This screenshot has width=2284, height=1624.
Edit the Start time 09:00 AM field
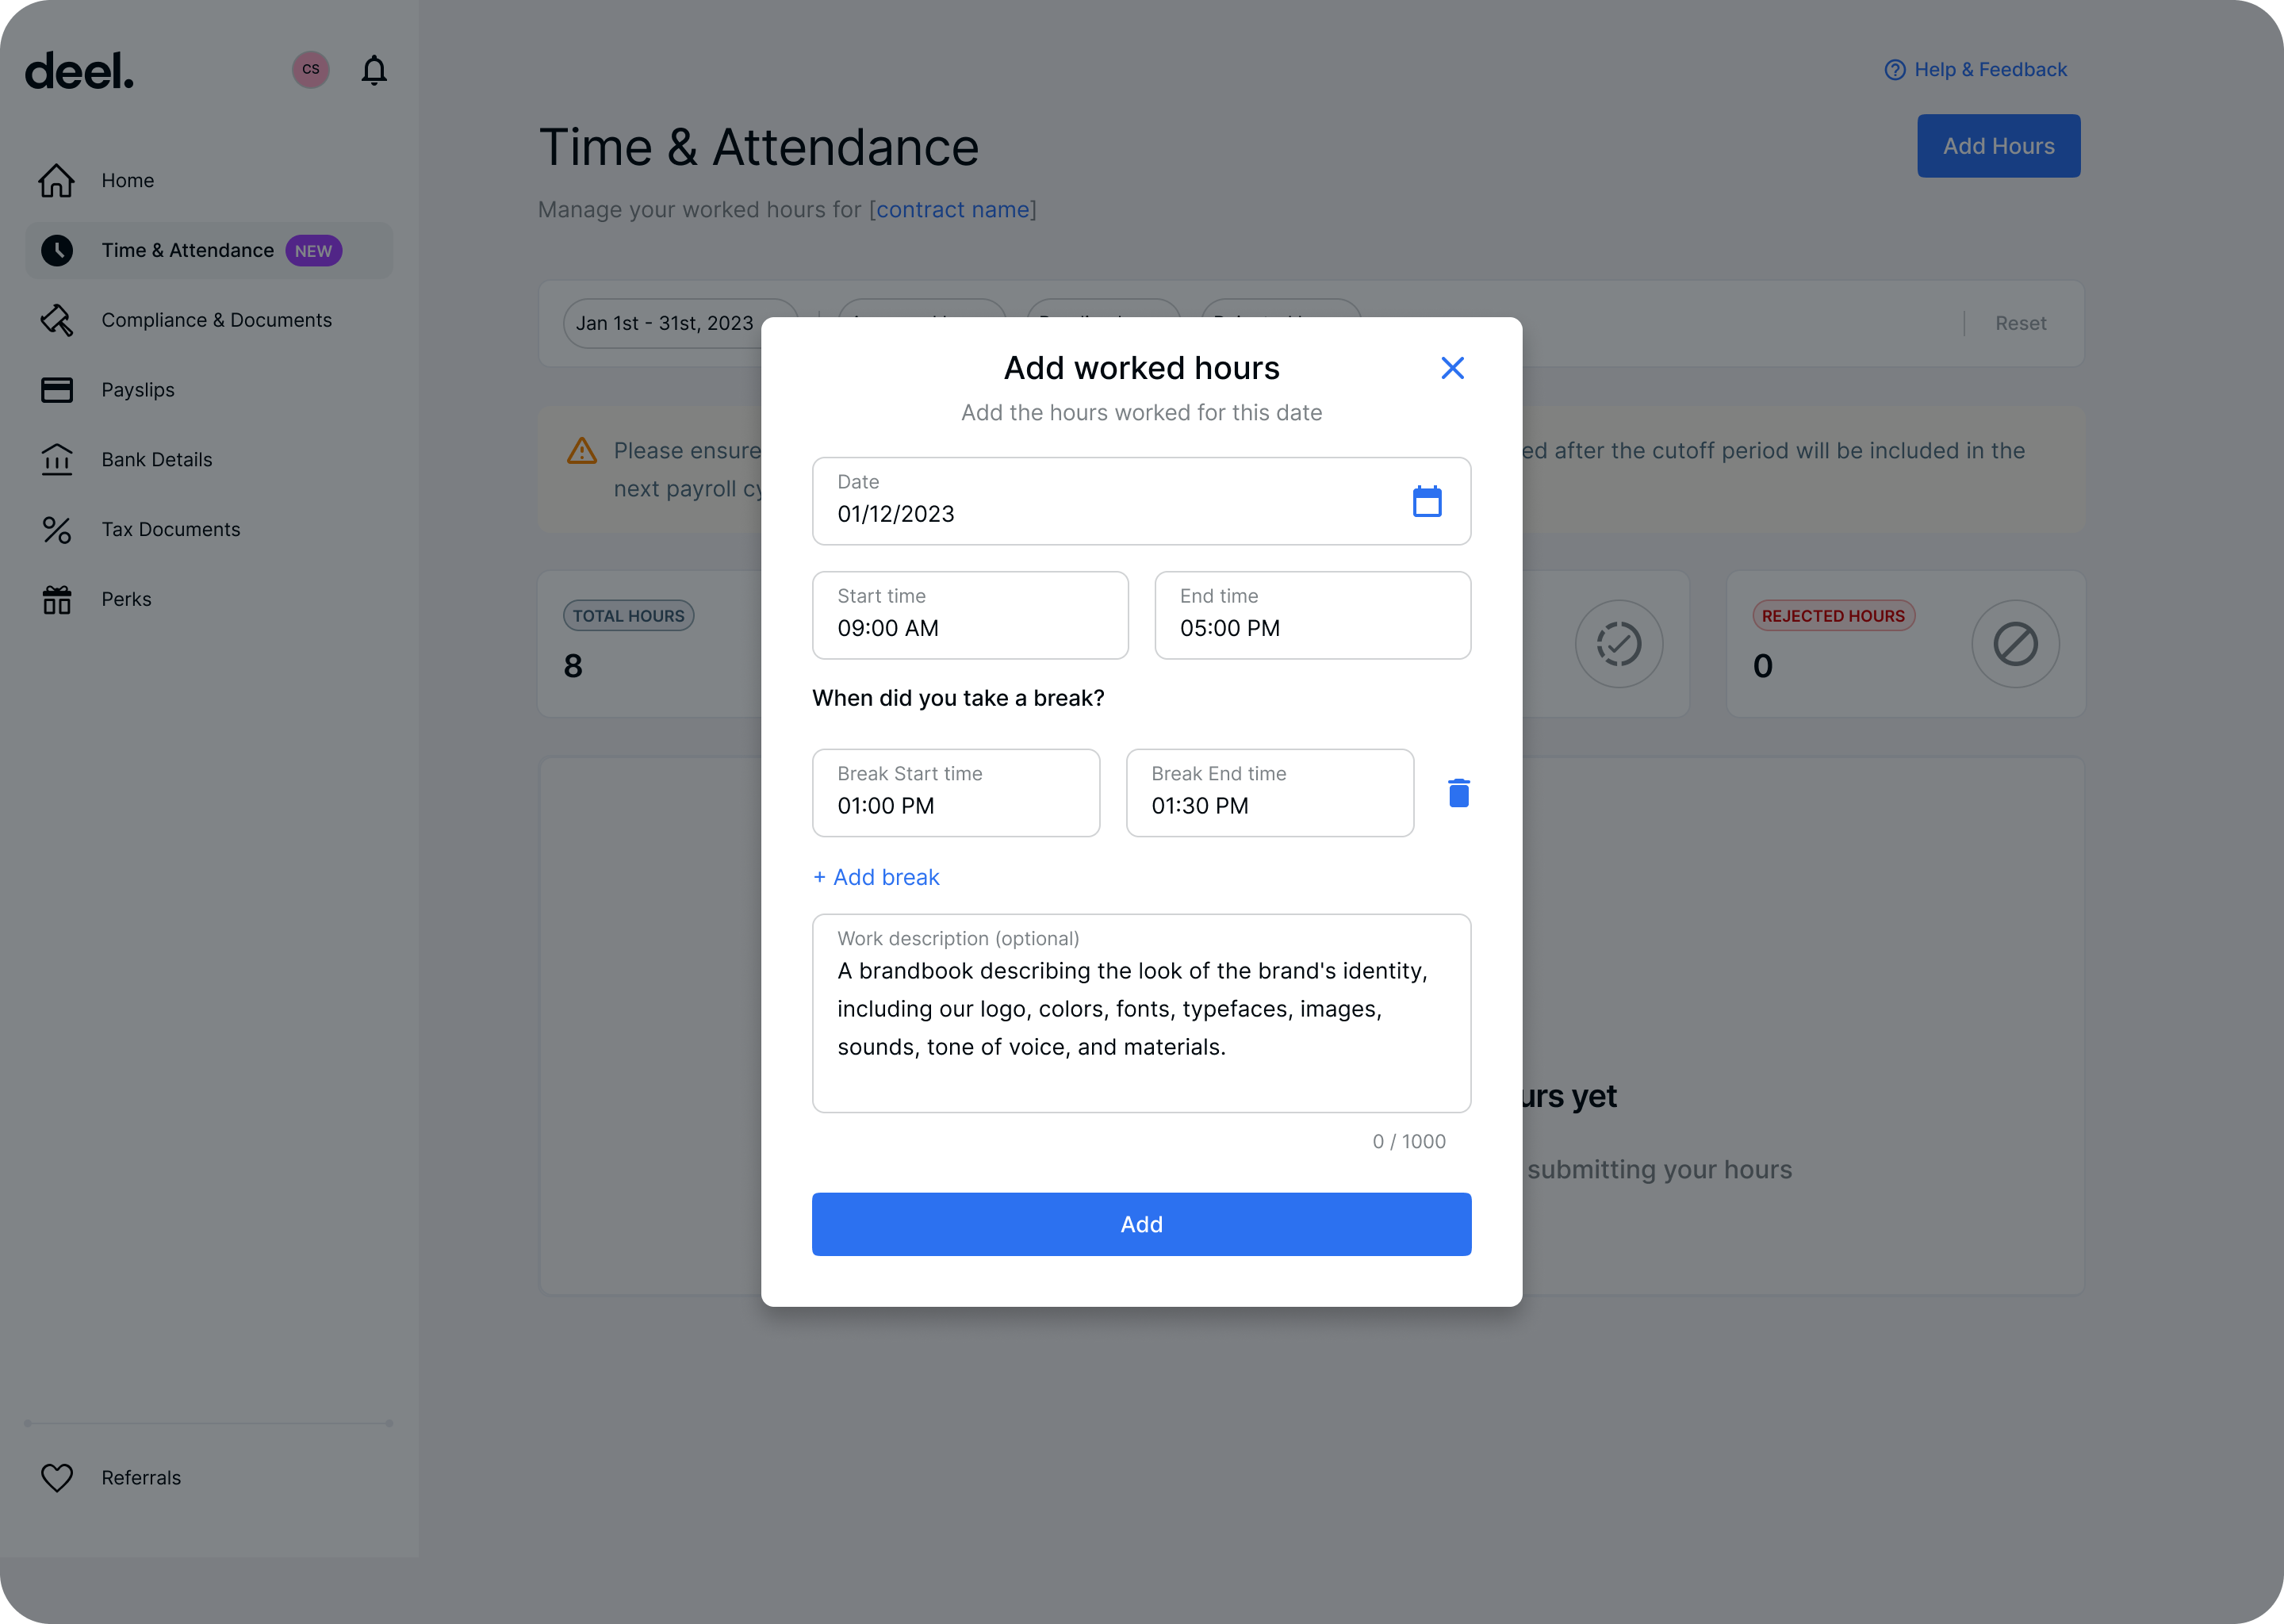click(x=970, y=615)
